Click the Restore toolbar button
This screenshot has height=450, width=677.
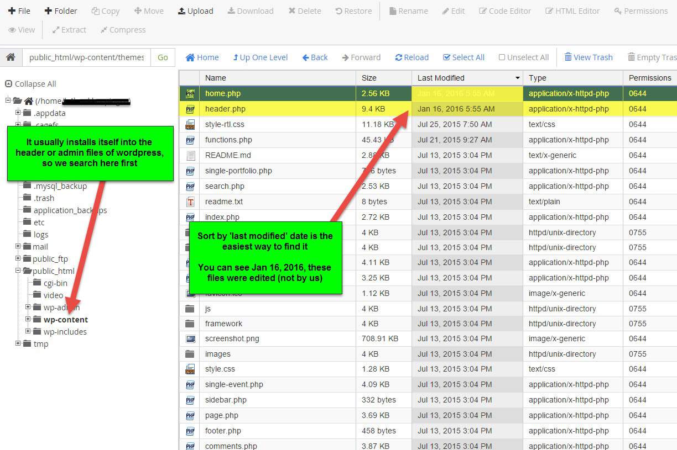[x=353, y=11]
